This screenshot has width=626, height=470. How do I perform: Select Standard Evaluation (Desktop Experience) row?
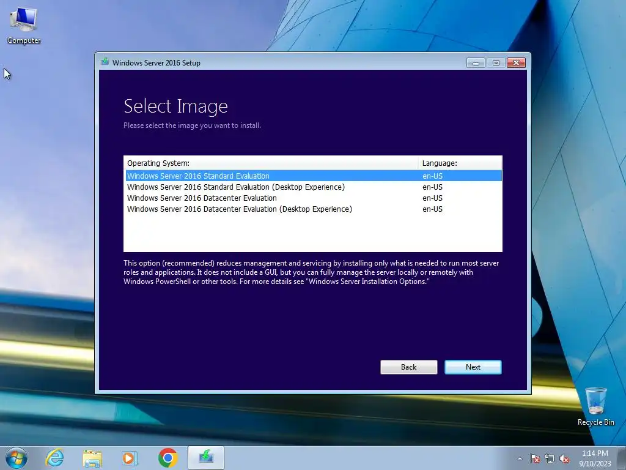tap(314, 187)
